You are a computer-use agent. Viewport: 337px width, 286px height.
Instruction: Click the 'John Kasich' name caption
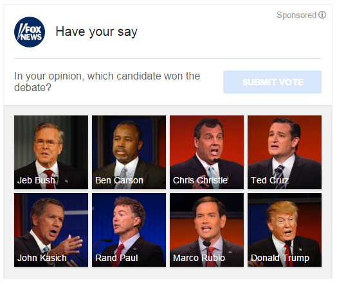point(42,258)
